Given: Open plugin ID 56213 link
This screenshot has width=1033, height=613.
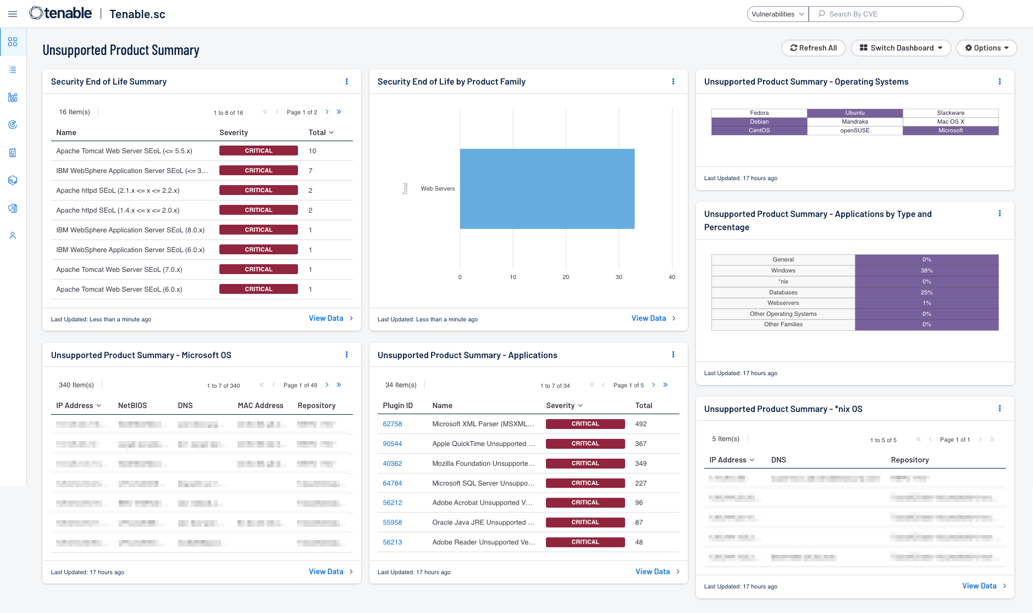Looking at the screenshot, I should (x=393, y=542).
